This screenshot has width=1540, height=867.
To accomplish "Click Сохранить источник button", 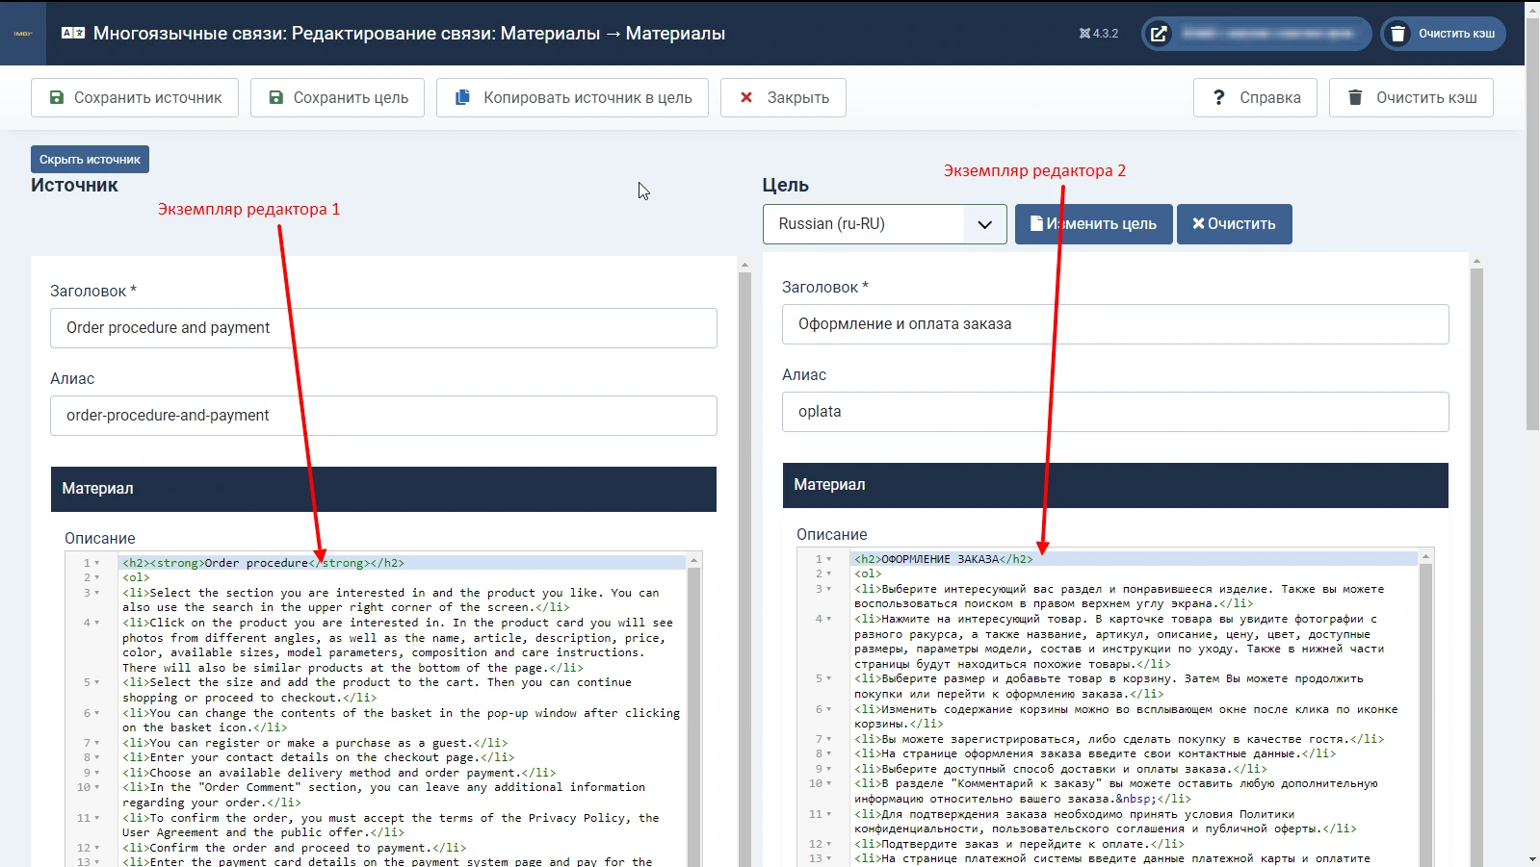I will [x=135, y=97].
